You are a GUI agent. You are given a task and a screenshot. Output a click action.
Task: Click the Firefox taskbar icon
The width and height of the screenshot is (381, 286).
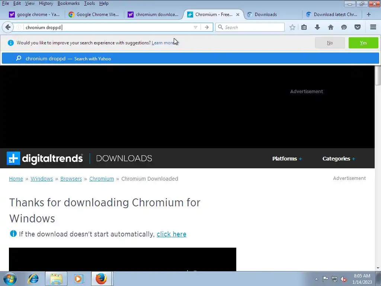(x=101, y=279)
